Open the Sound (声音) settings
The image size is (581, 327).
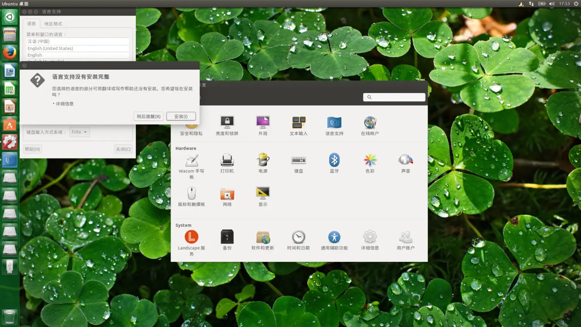[406, 160]
